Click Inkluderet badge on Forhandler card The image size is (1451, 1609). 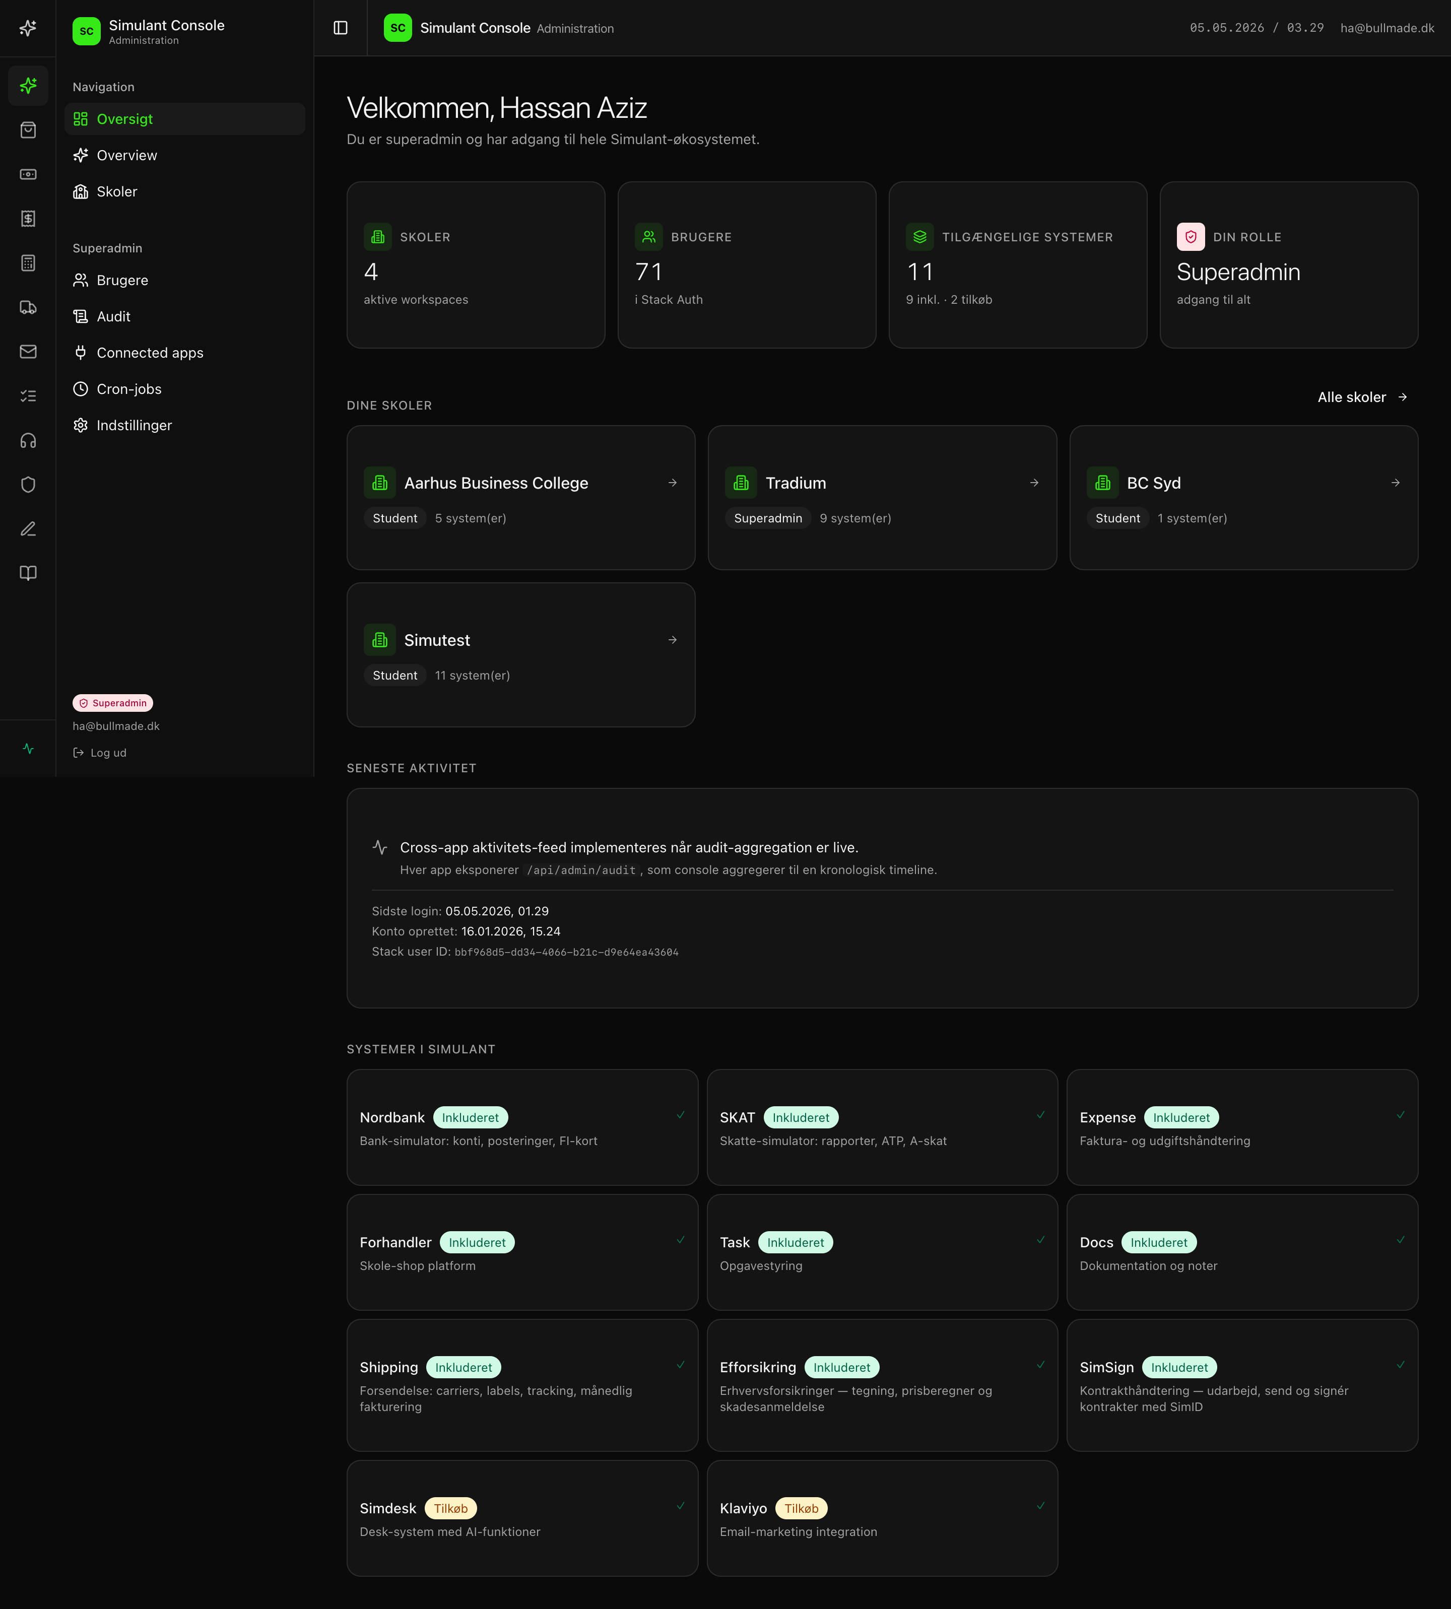pyautogui.click(x=477, y=1242)
